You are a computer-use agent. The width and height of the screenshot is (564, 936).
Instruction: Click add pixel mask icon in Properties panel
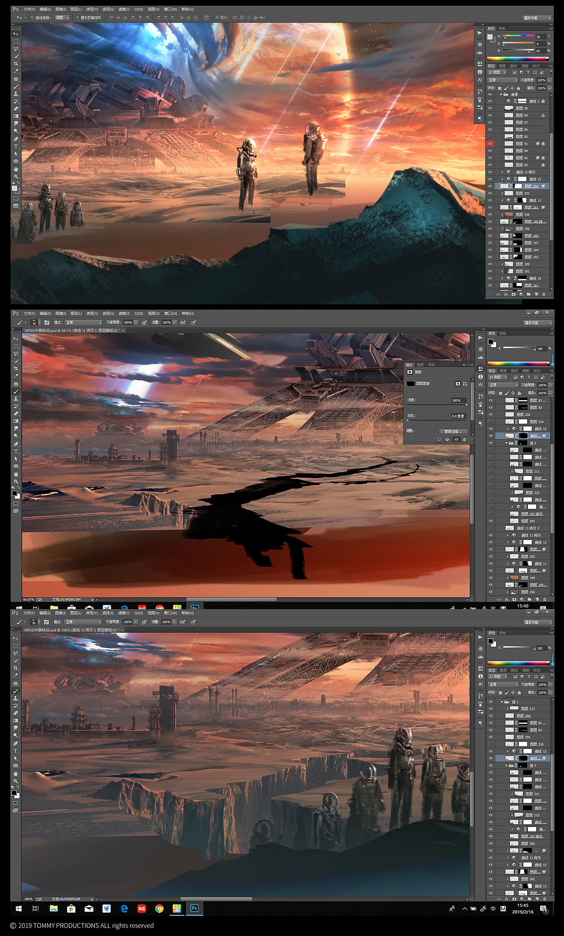point(458,384)
